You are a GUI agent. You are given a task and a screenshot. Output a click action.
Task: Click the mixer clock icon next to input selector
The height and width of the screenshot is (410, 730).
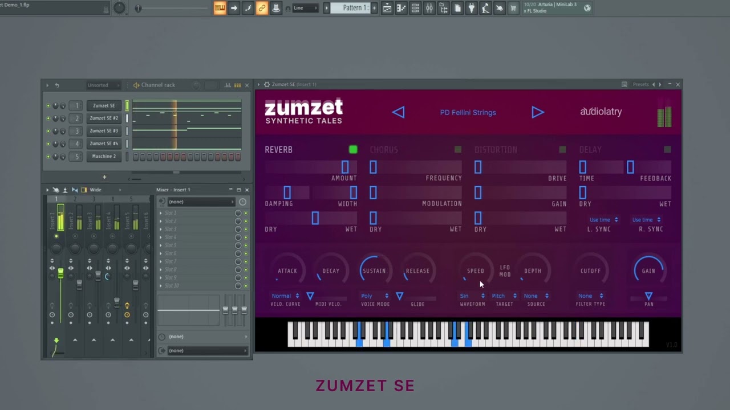[242, 202]
